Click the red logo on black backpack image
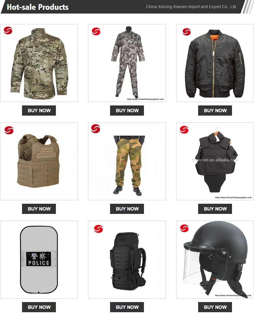Viewport: 254px width, 319px height. [x=98, y=229]
